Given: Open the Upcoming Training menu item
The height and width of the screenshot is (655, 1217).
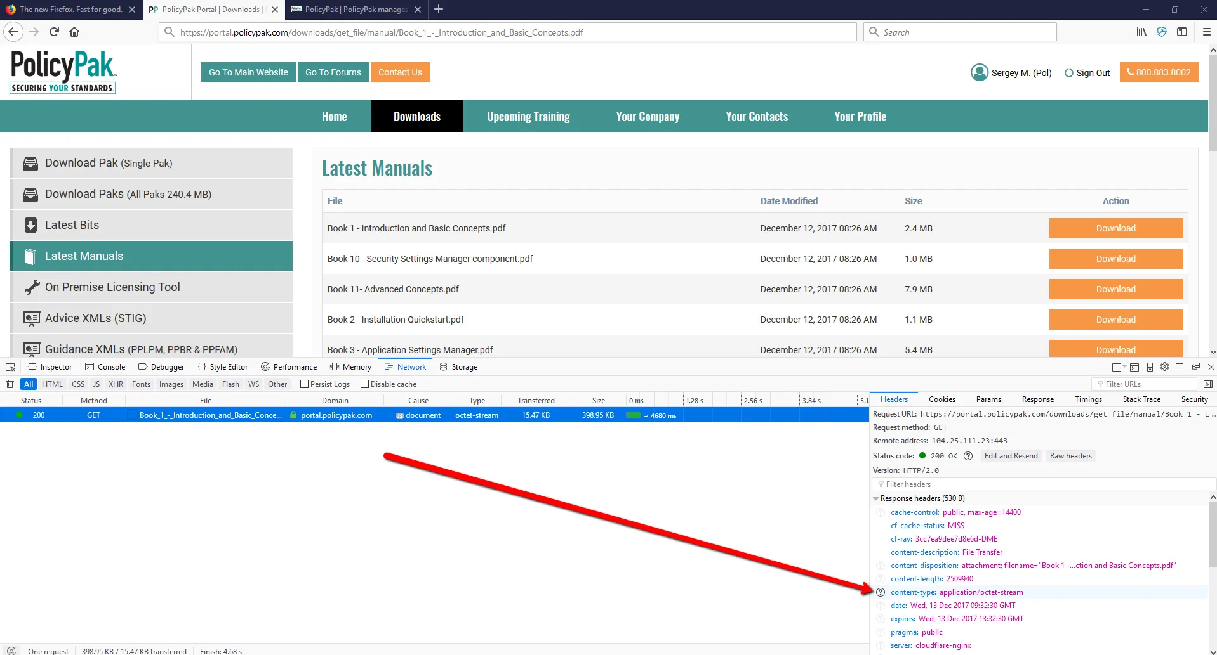Looking at the screenshot, I should click(x=528, y=117).
